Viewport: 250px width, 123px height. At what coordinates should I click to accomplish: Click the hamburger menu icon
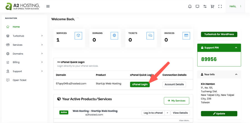pyautogui.click(x=48, y=6)
